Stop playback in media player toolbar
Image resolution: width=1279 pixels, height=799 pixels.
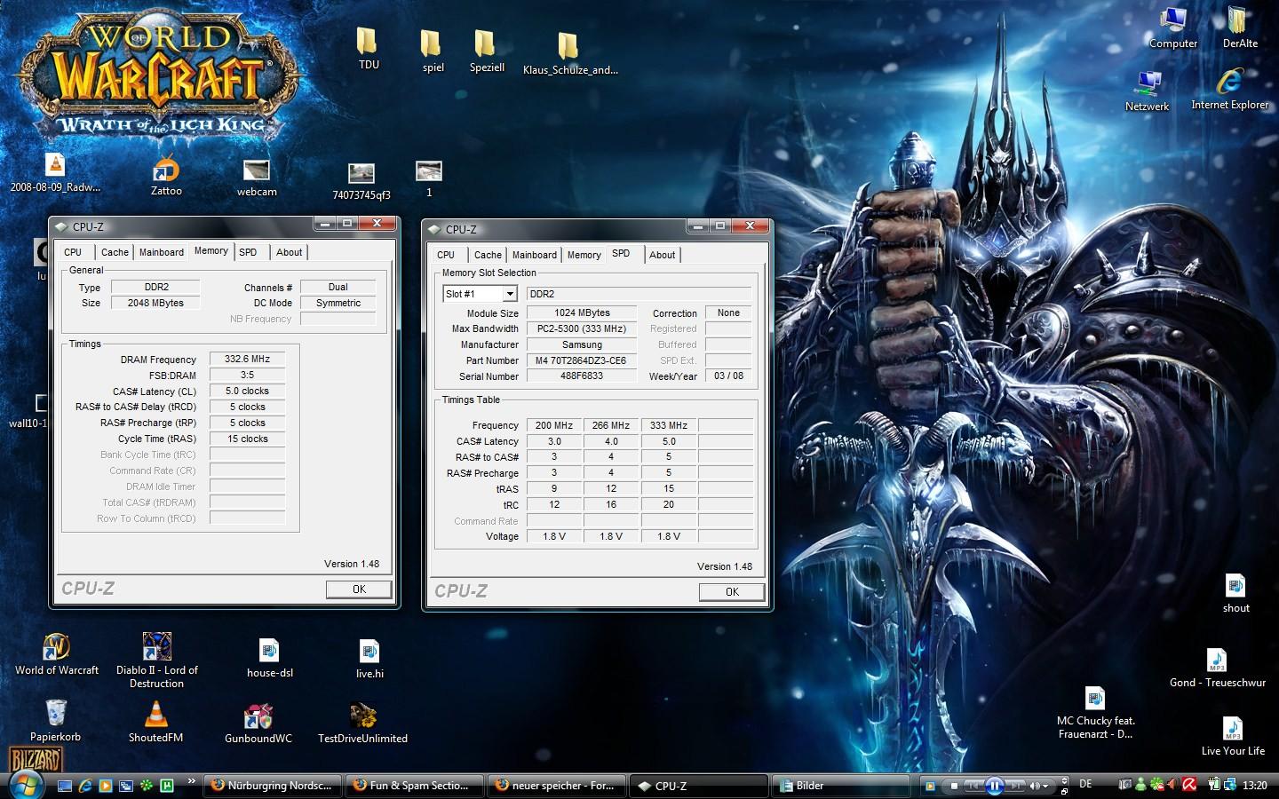point(955,786)
